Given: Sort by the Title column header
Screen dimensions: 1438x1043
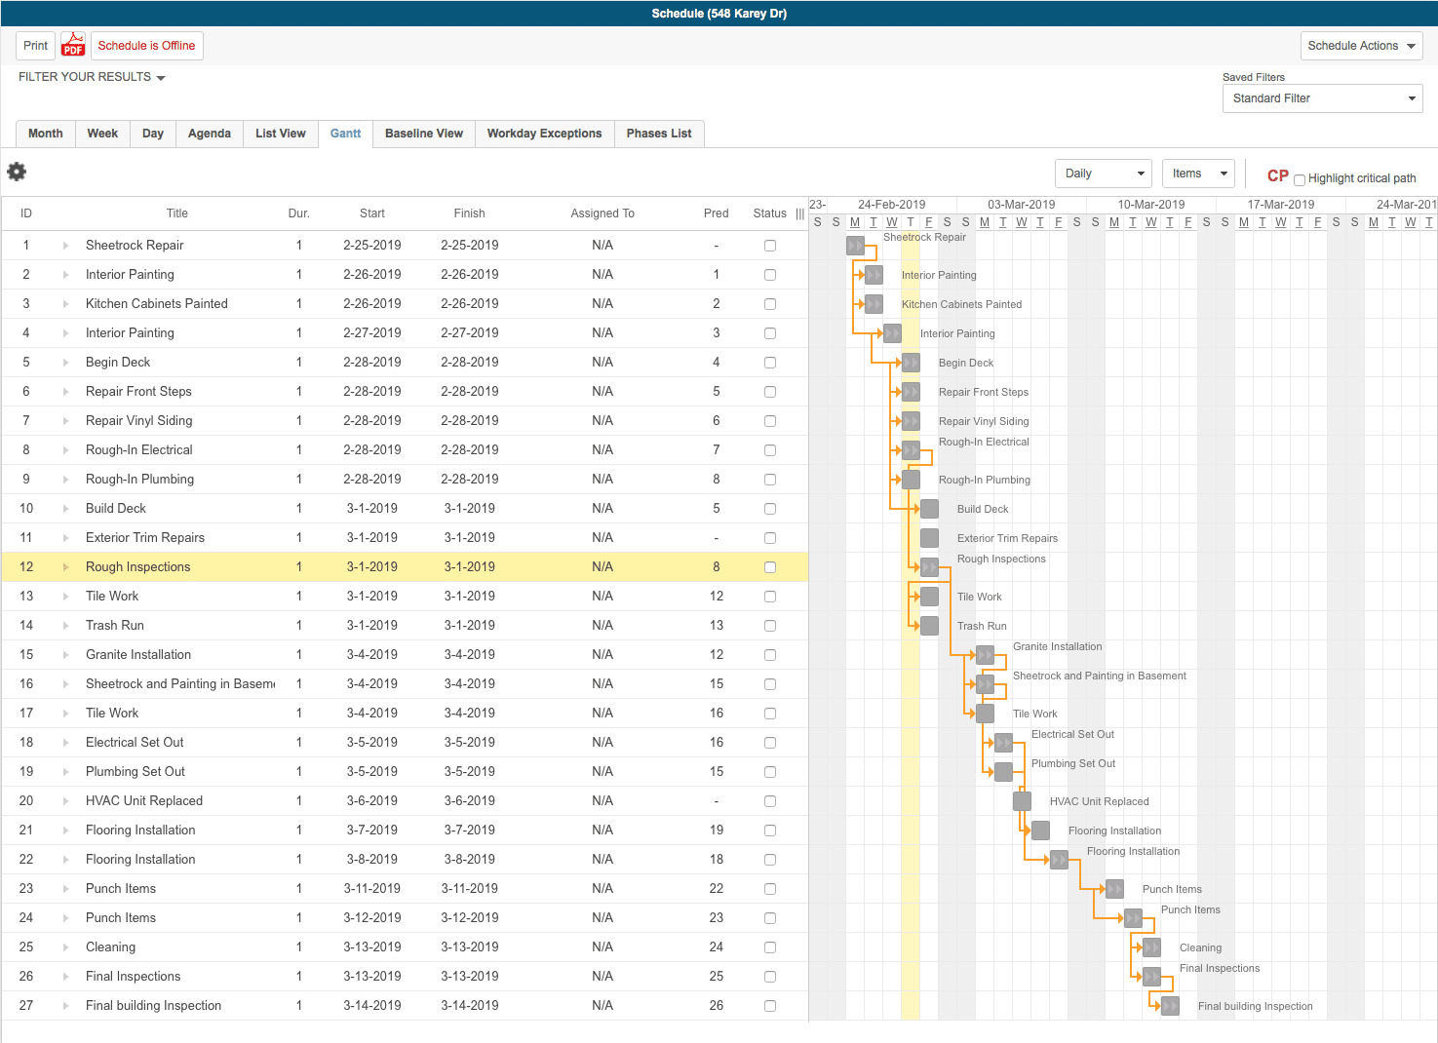Looking at the screenshot, I should point(177,213).
